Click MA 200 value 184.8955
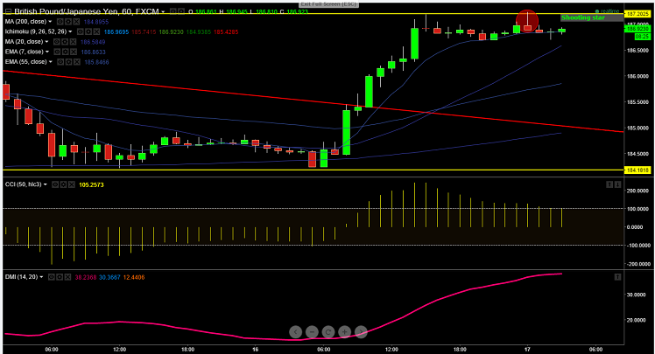 (96, 22)
